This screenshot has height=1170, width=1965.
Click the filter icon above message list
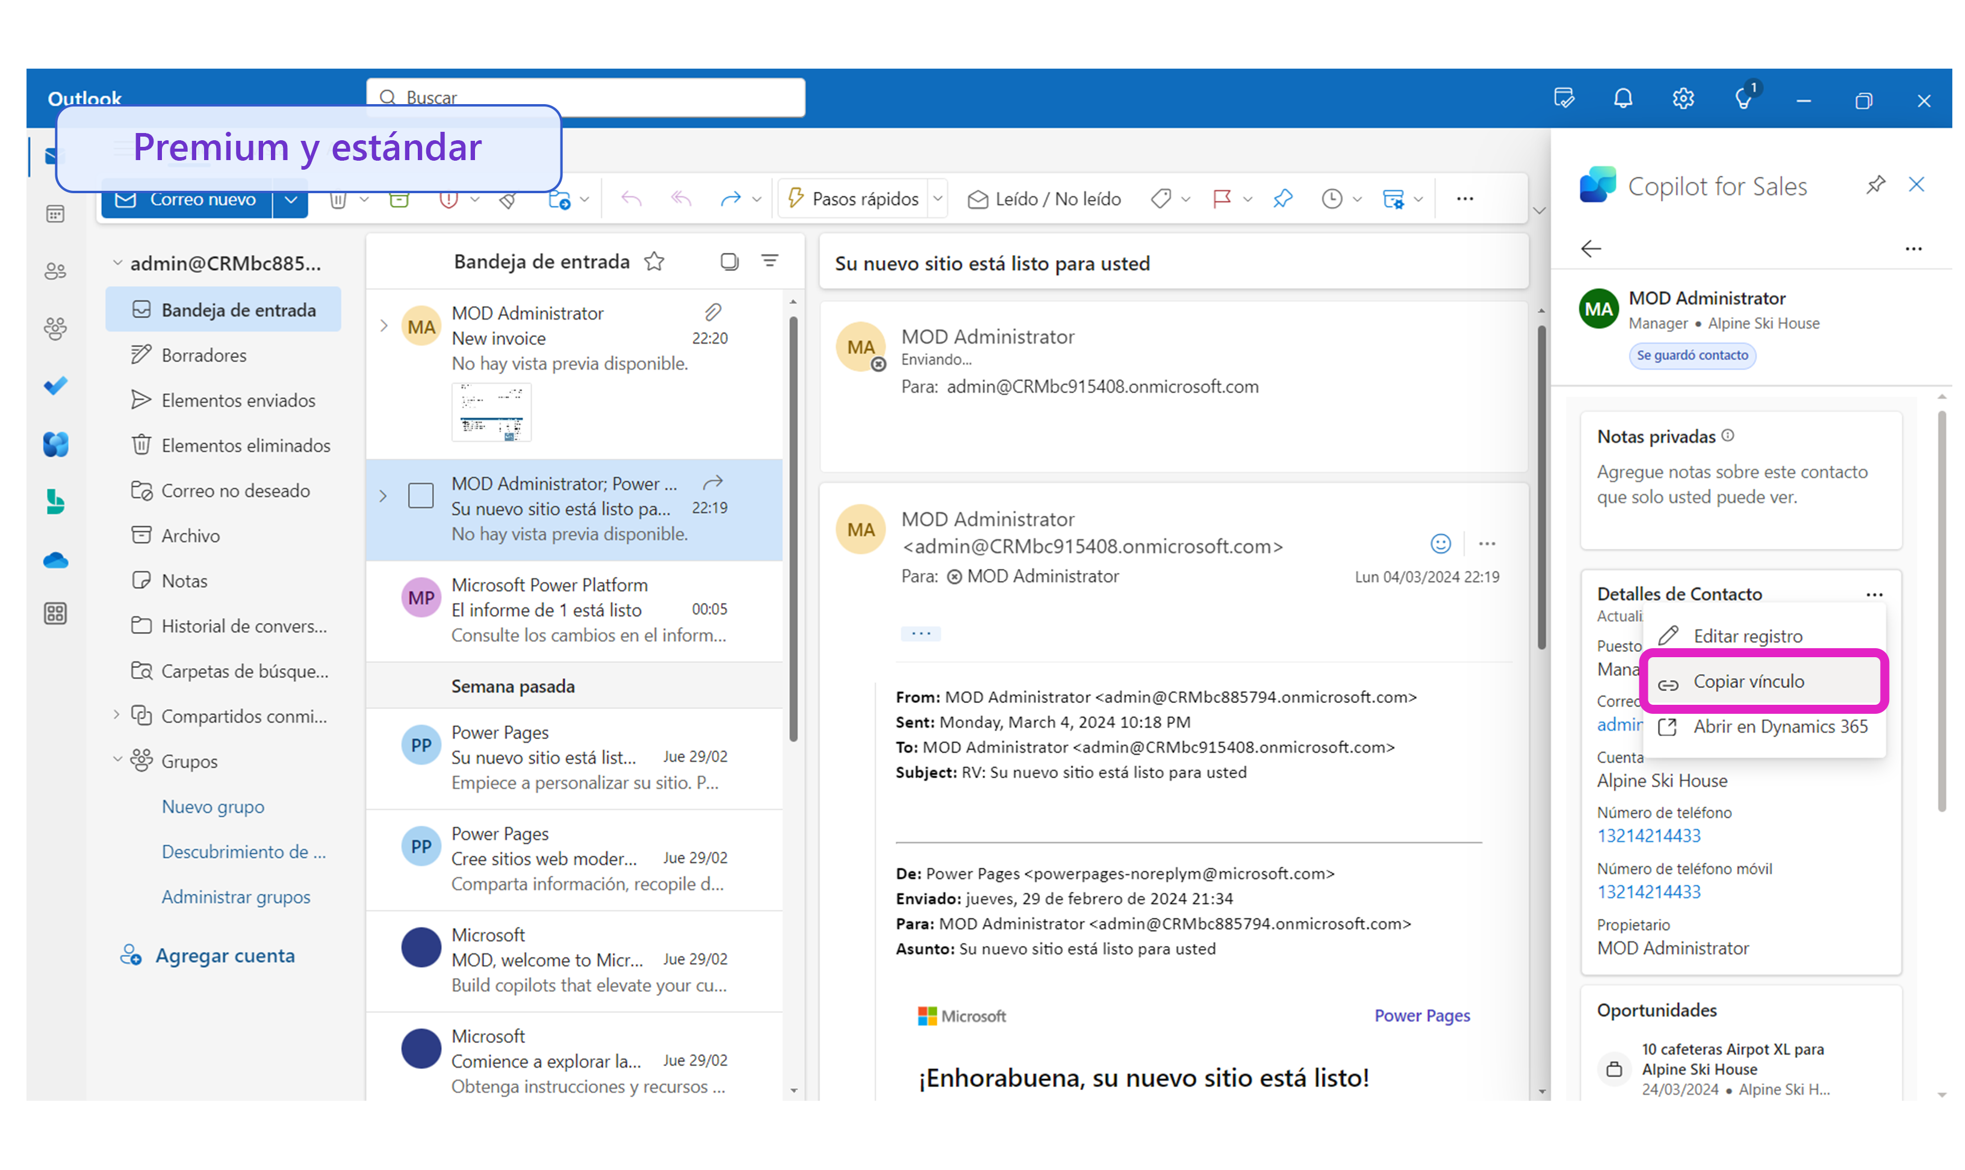[x=769, y=261]
